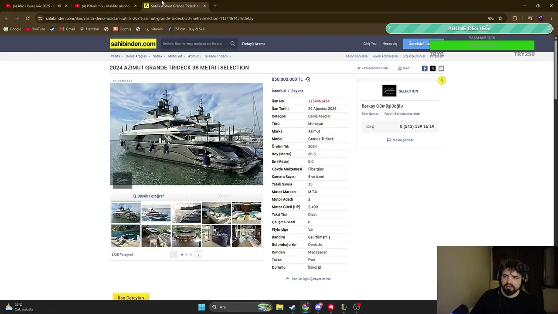Expand the Motoryat breadcrumb
558x314 pixels.
pos(185,56)
